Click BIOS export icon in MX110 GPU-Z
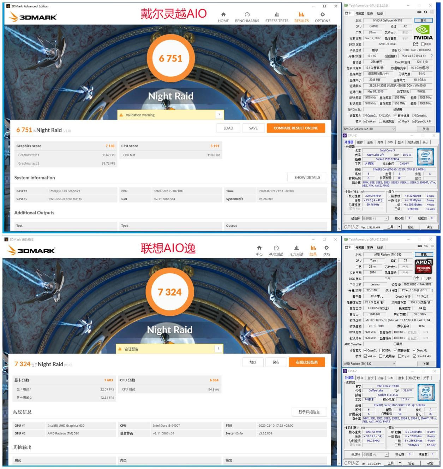The image size is (443, 469). pos(416,44)
